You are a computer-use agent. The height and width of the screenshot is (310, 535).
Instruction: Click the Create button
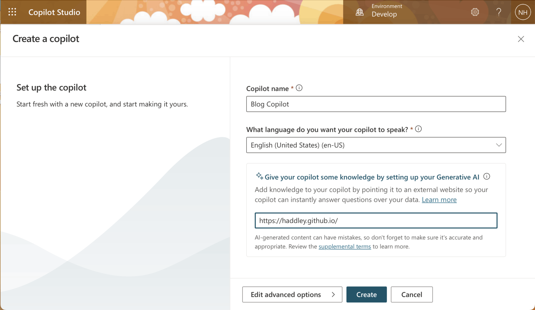point(366,295)
